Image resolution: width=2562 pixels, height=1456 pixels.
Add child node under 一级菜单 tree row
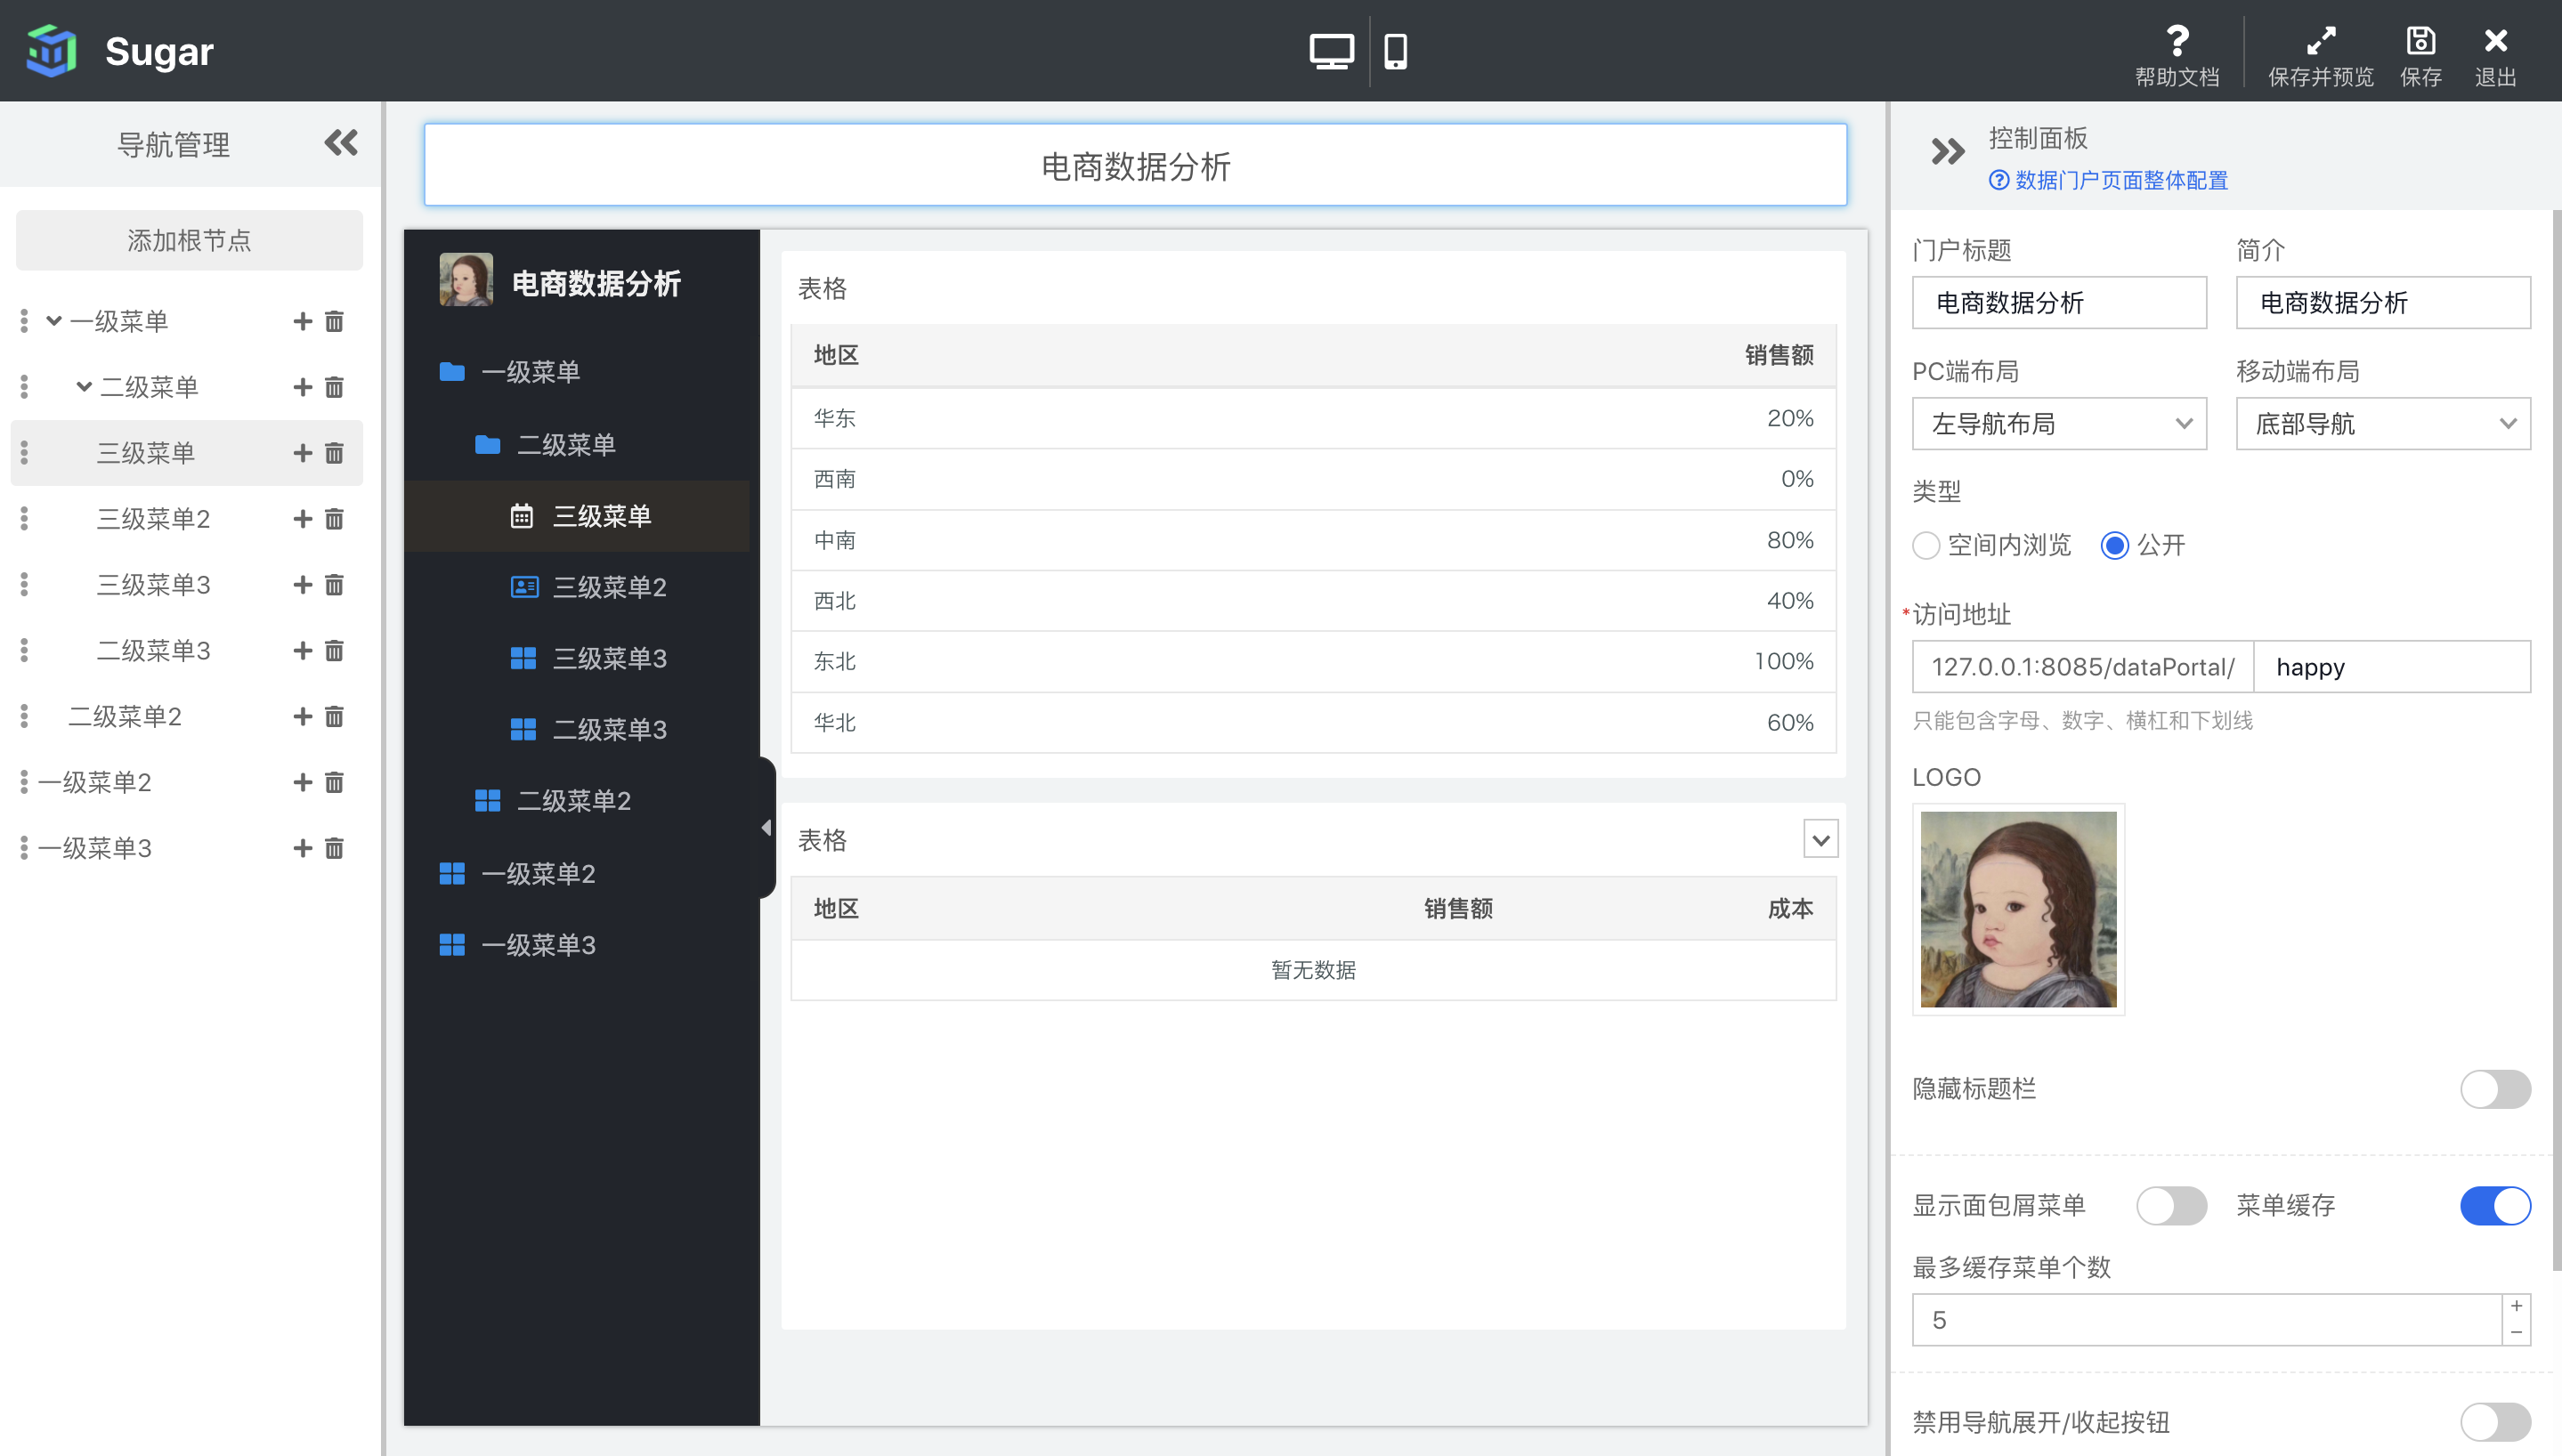[x=302, y=321]
